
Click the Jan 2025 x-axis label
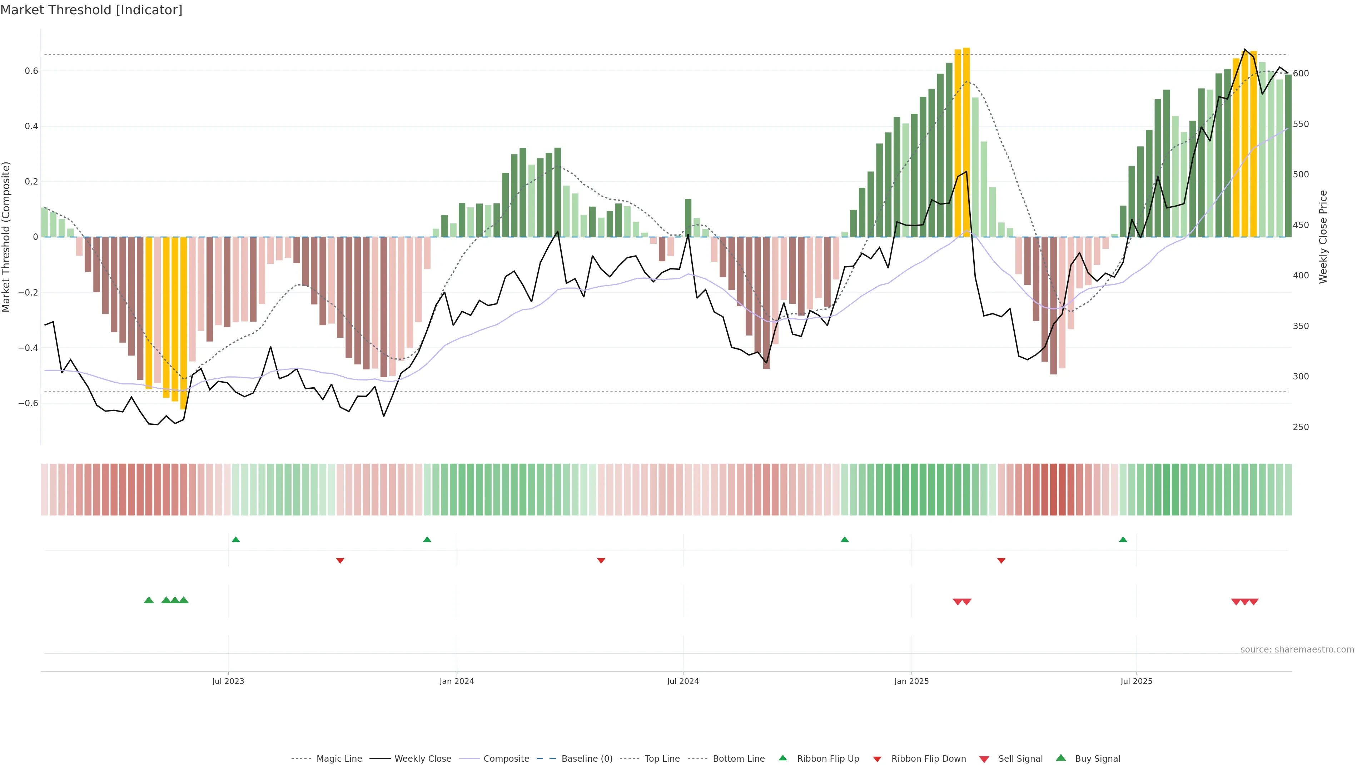[x=911, y=681]
